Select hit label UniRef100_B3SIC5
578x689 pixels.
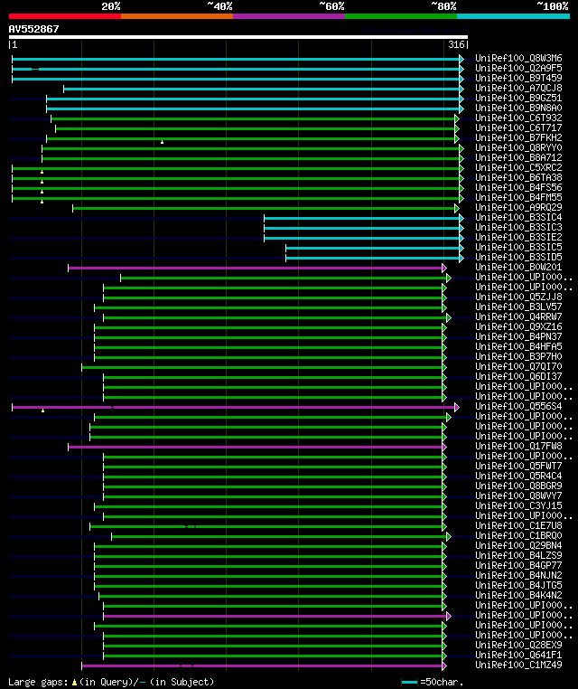click(x=518, y=247)
